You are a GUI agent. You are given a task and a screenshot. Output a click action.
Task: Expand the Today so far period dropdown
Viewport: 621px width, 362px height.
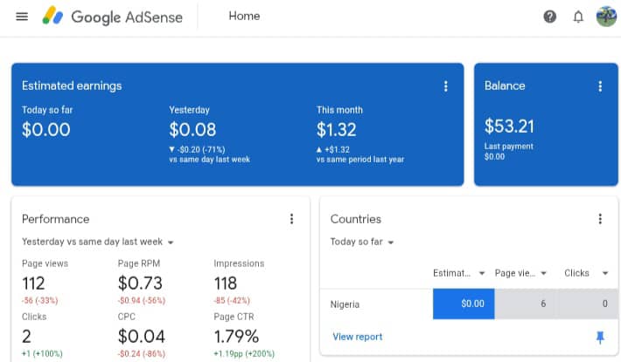pyautogui.click(x=362, y=242)
